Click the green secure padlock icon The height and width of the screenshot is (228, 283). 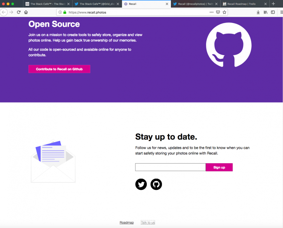[x=65, y=12]
